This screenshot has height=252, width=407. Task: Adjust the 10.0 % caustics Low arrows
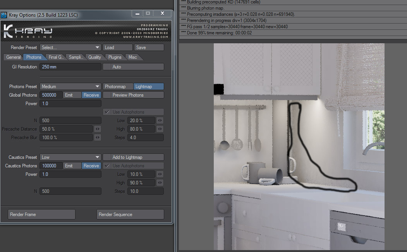(160, 174)
